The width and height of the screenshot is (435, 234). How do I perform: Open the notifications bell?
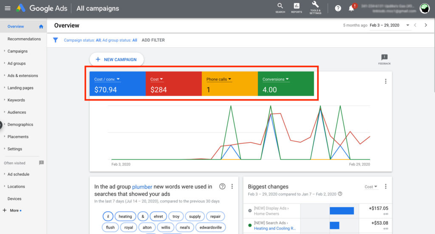(351, 8)
